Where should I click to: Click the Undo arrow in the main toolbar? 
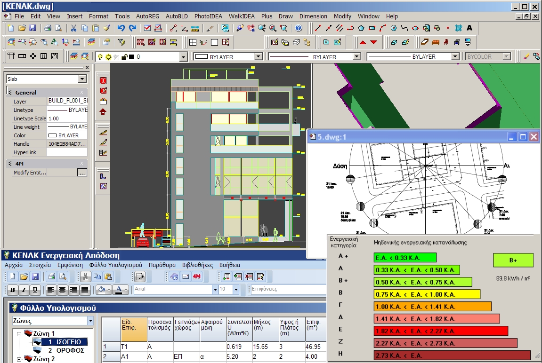click(121, 28)
